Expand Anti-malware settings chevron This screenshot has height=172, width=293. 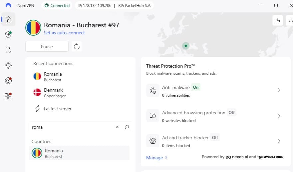279,90
